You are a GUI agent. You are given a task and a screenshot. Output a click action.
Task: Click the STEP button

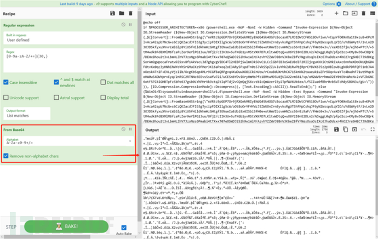coord(11,227)
